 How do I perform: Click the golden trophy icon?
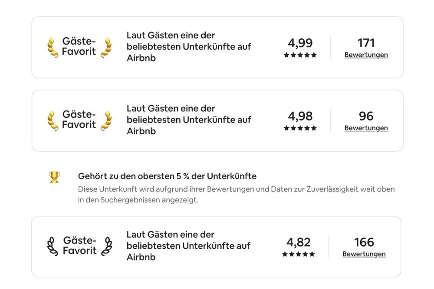(54, 177)
